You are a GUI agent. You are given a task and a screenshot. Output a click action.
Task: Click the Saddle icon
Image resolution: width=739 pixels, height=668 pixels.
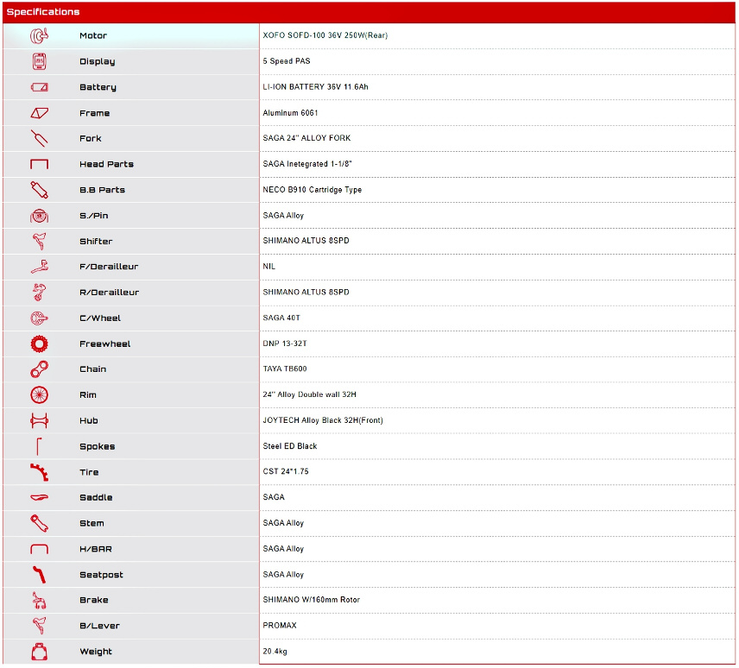point(39,498)
